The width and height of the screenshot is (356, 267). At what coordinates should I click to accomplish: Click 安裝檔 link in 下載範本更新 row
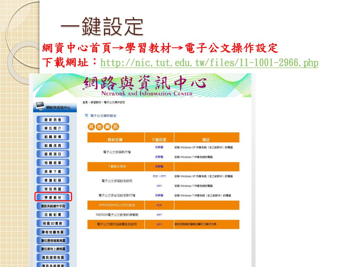159,167
